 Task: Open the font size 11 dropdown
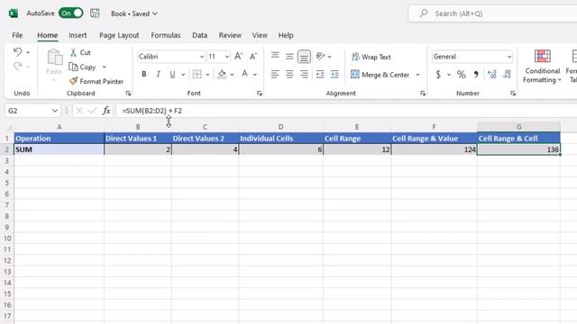(x=226, y=57)
